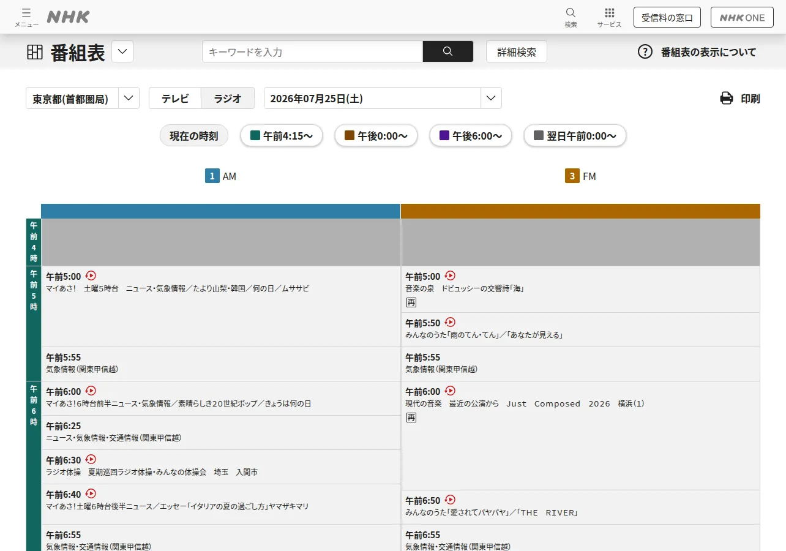Click 再 rerun mark under 音楽の泉
The width and height of the screenshot is (786, 551).
(x=411, y=302)
